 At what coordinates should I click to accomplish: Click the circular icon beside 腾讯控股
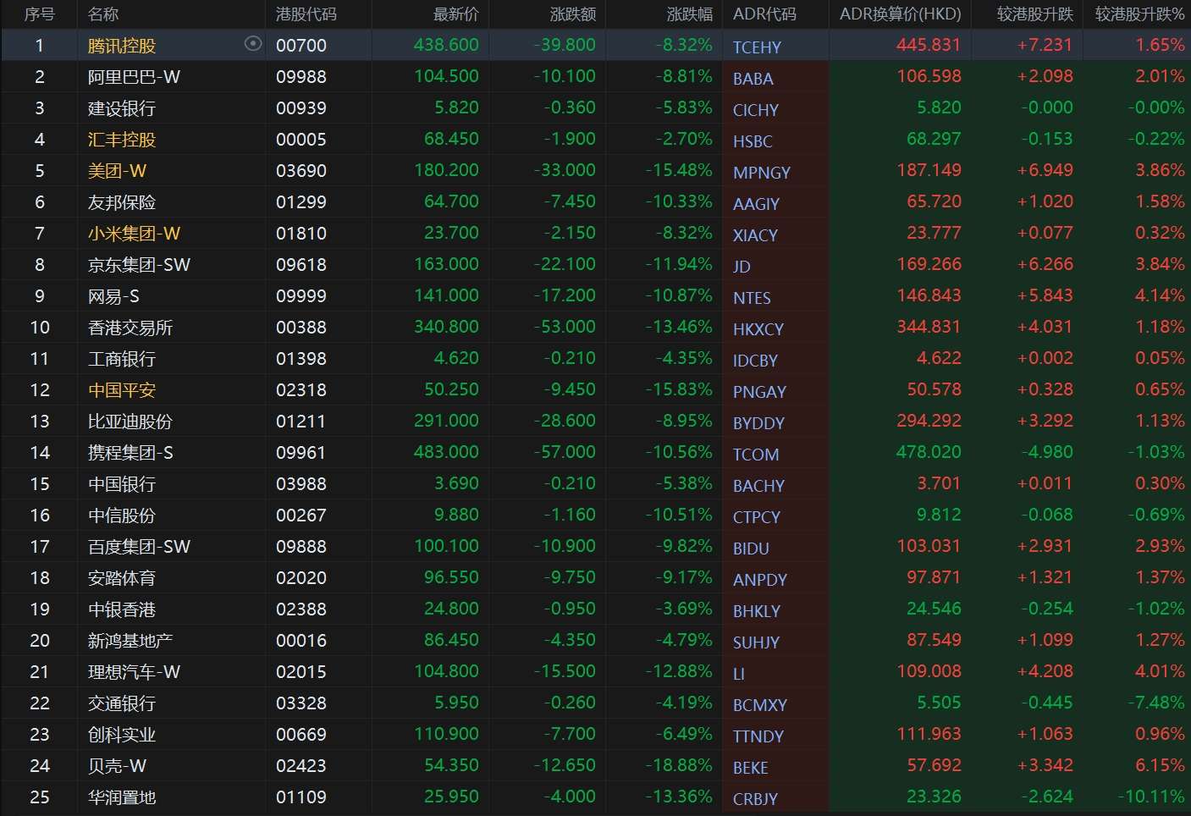tap(252, 44)
